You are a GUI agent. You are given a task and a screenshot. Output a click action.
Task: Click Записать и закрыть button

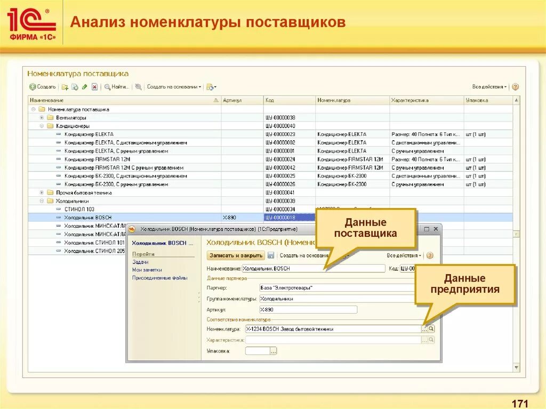[236, 255]
